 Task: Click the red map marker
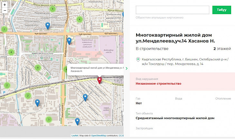[x=99, y=80]
